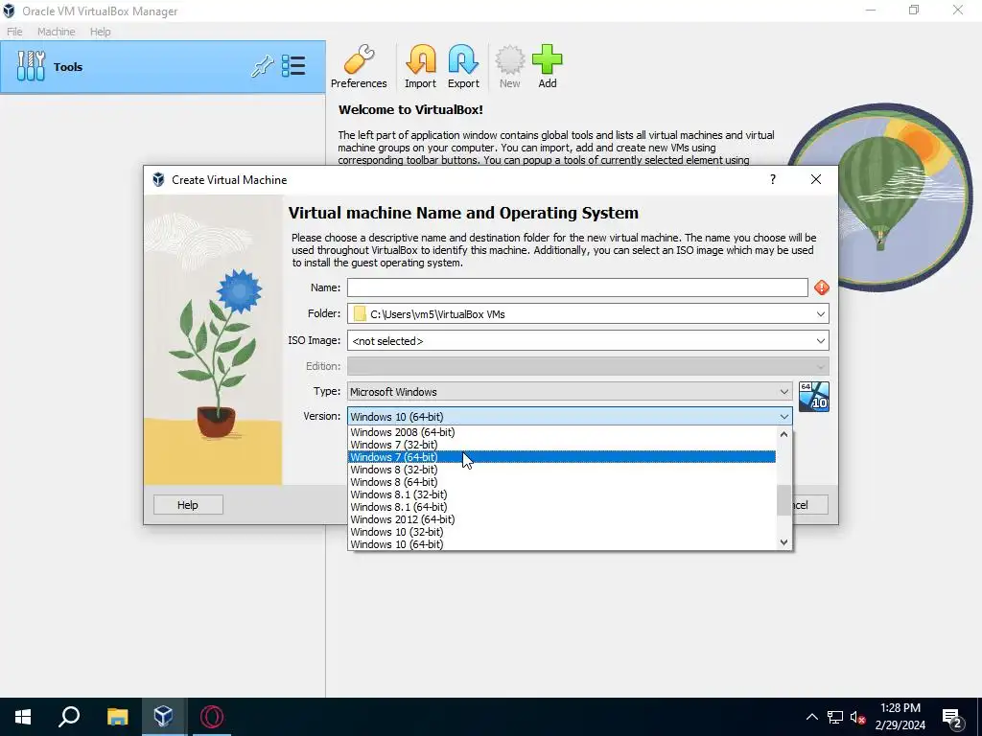Open the File menu

(14, 32)
